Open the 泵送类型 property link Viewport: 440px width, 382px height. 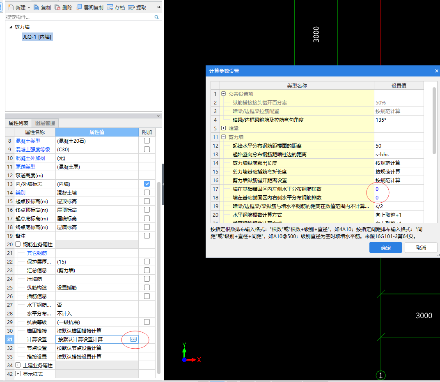pos(25,167)
